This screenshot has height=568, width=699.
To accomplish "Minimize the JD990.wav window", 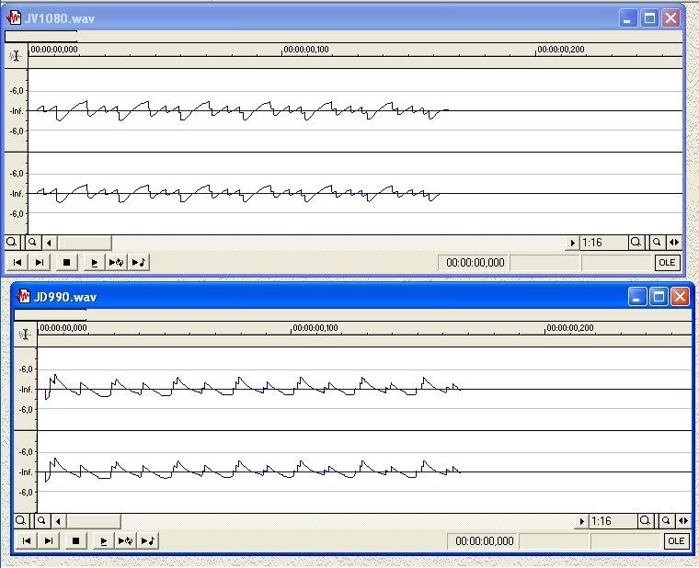I will coord(637,297).
